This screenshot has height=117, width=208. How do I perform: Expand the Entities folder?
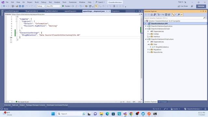click(148, 34)
